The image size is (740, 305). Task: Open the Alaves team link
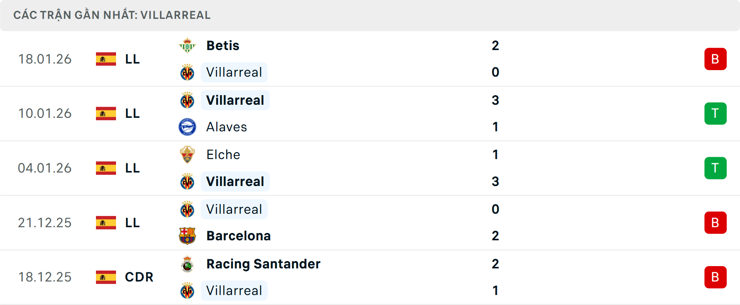coord(226,127)
